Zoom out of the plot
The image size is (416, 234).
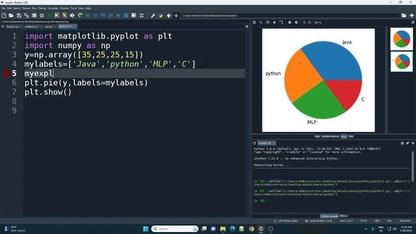coord(304,23)
